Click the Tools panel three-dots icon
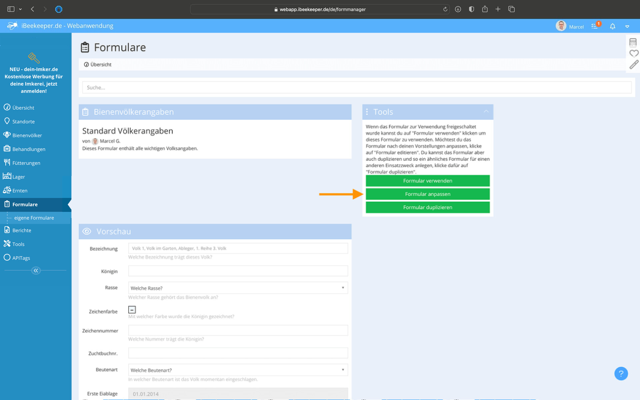640x400 pixels. click(x=367, y=112)
